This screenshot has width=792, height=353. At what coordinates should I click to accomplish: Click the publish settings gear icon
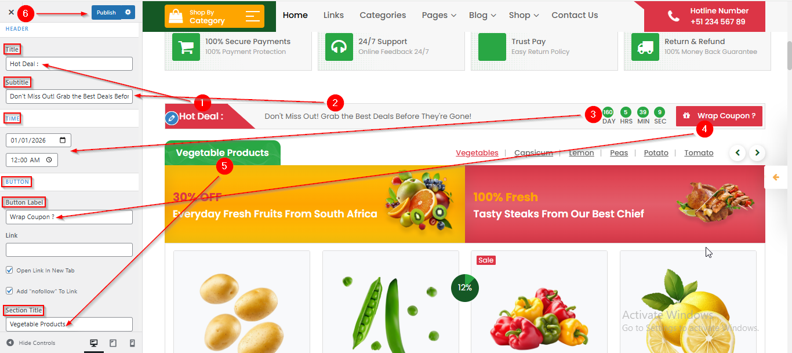tap(128, 12)
